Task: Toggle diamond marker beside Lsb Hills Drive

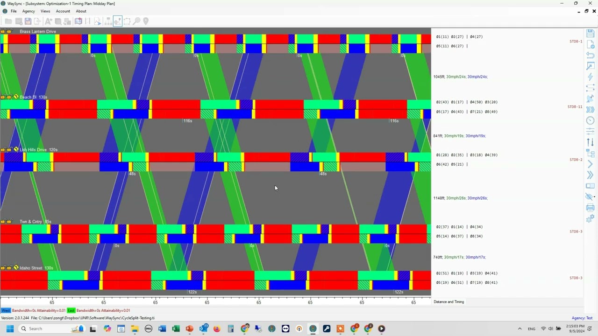Action: (x=16, y=149)
